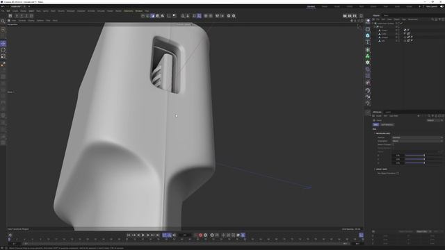Toggle timeline sound speaker icon

[175, 235]
